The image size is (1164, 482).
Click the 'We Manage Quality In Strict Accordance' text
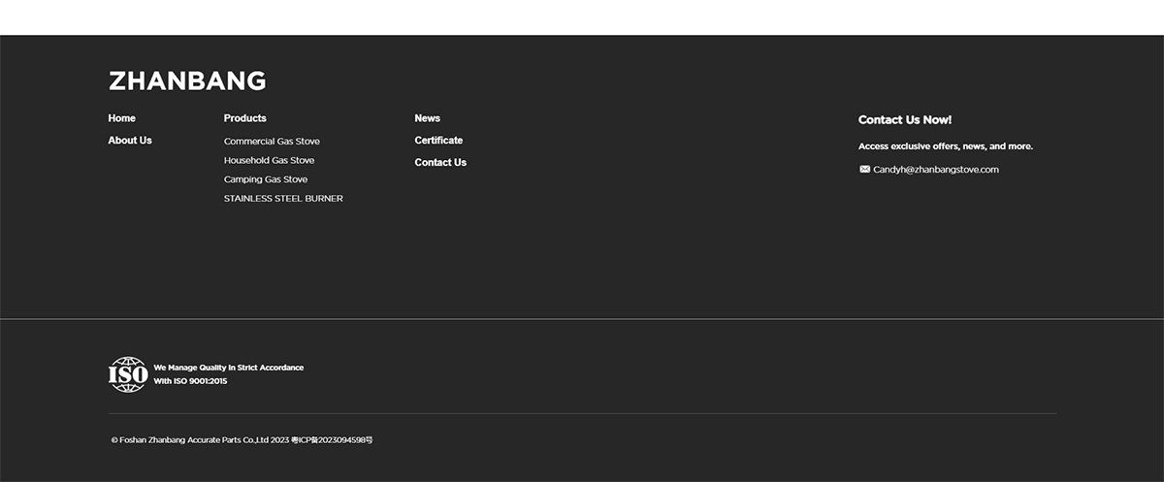(229, 368)
